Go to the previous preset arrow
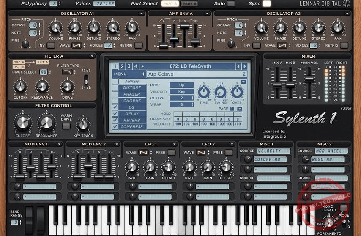 coord(238,66)
